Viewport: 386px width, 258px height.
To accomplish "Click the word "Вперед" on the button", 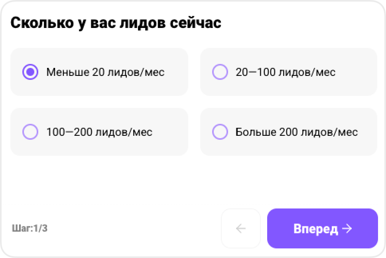I will point(315,229).
